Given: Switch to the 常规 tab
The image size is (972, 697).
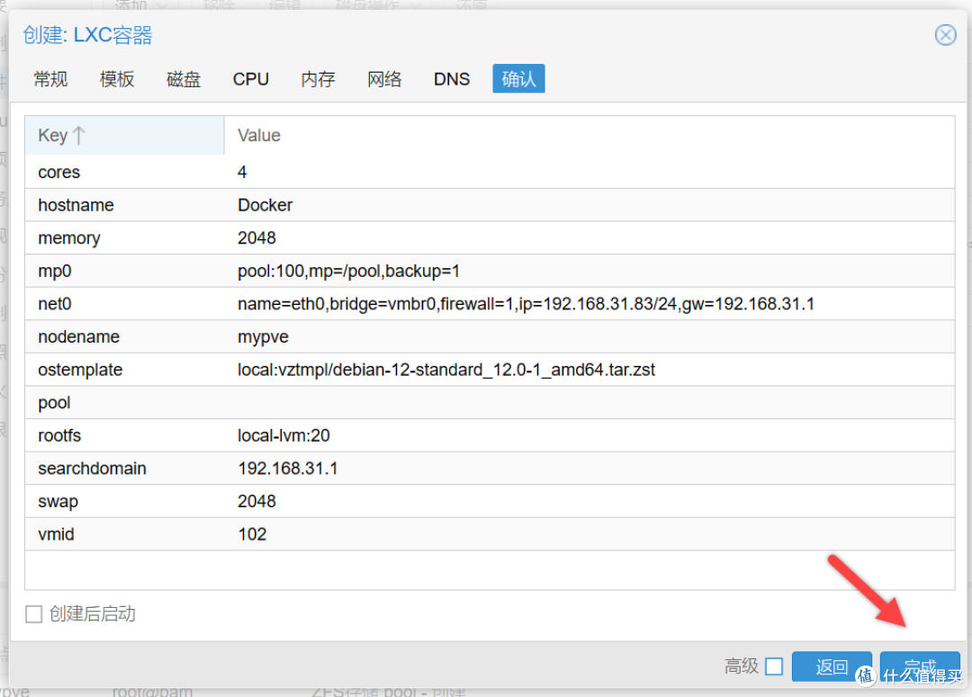Looking at the screenshot, I should pos(50,79).
